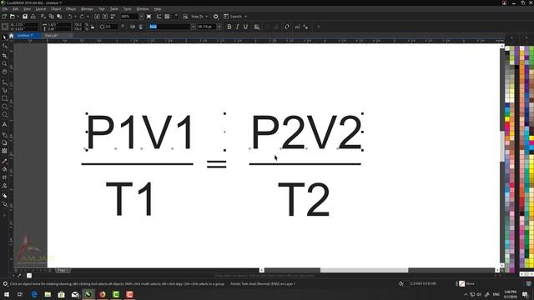Open Microsoft Edge from the taskbar
Screen dimensions: 534x300
click(x=34, y=294)
